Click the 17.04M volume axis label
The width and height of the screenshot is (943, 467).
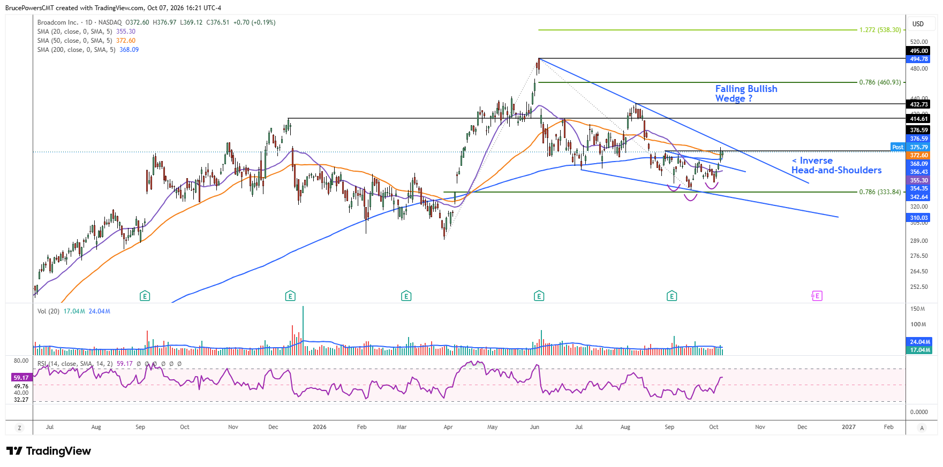tap(920, 350)
